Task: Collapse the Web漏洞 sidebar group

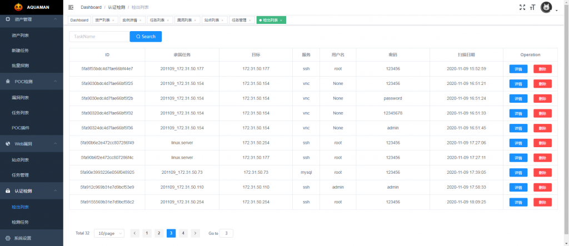Action: [32, 144]
